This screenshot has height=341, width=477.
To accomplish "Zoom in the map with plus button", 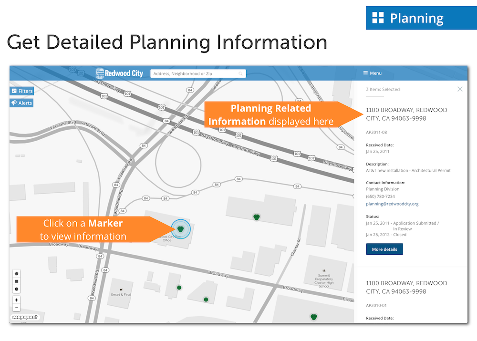I will [16, 300].
